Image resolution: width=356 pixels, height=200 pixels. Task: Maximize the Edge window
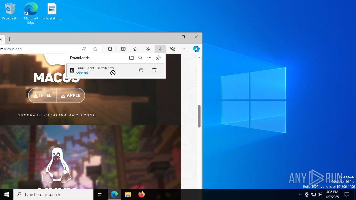pos(183,37)
